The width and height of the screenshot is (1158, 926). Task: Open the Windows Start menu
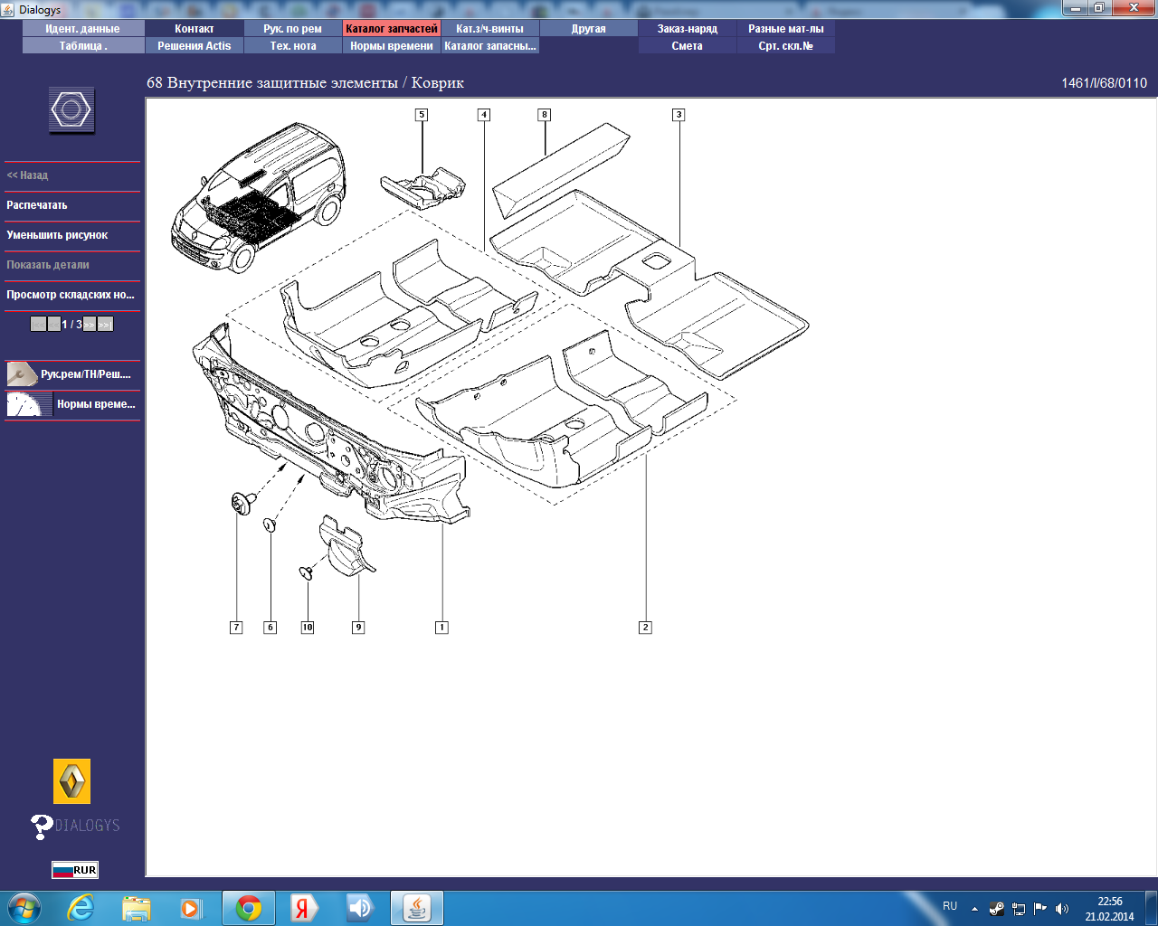coord(24,908)
